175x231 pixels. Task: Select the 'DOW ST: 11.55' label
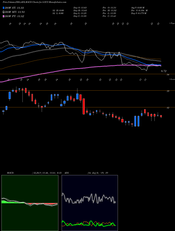(x=14, y=8)
